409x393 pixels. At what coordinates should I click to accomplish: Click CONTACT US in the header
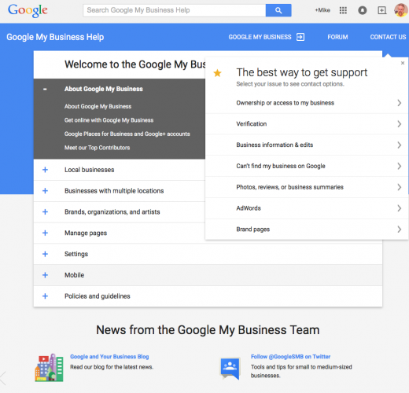click(388, 37)
